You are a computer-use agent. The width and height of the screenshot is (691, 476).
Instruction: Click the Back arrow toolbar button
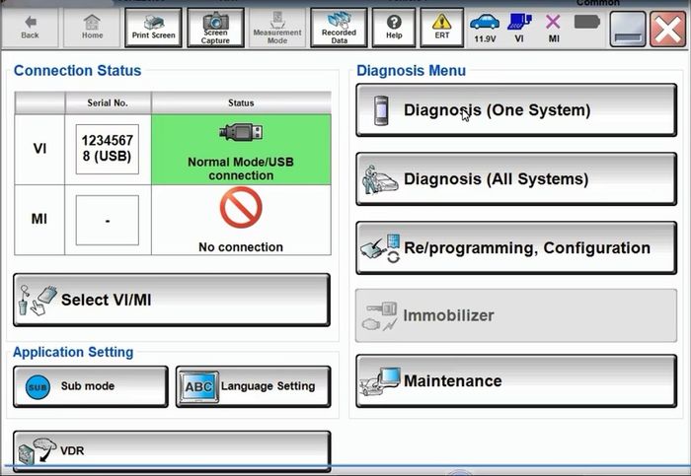30,28
